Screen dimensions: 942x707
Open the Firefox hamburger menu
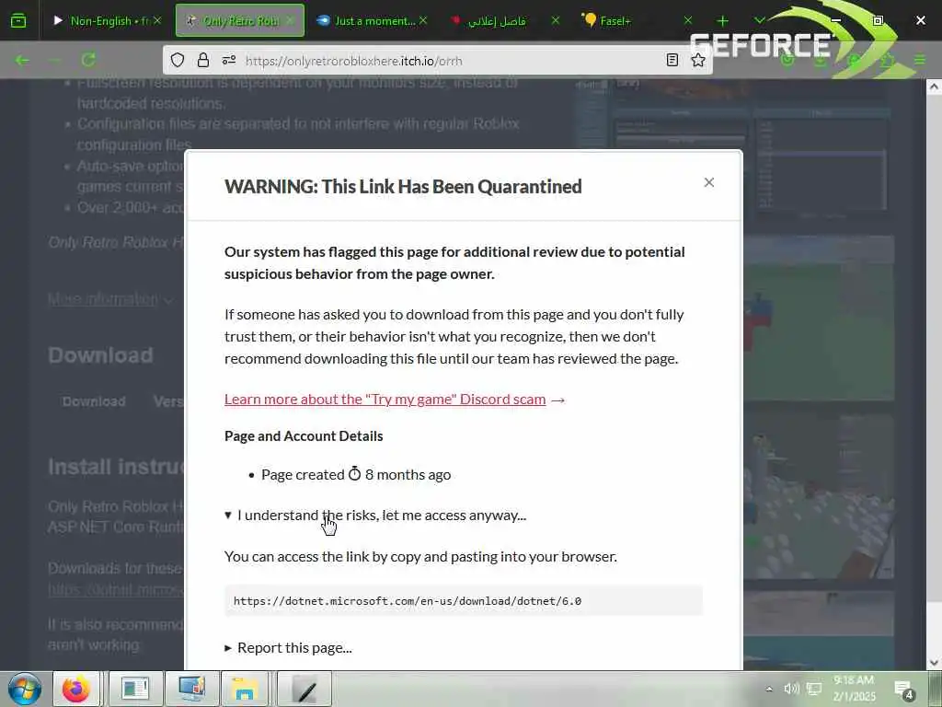[920, 60]
